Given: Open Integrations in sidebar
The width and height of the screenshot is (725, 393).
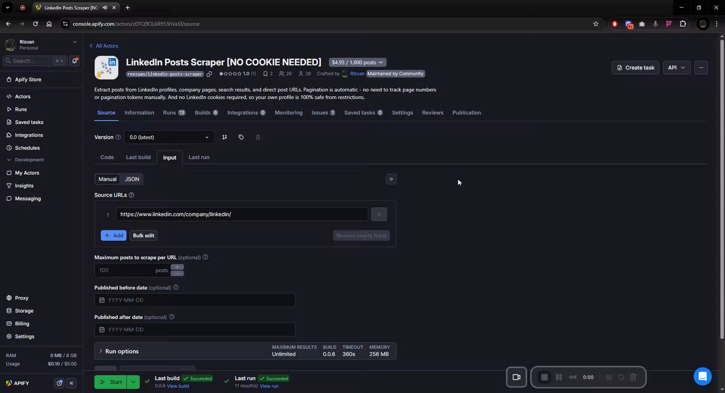Looking at the screenshot, I should click(x=29, y=135).
